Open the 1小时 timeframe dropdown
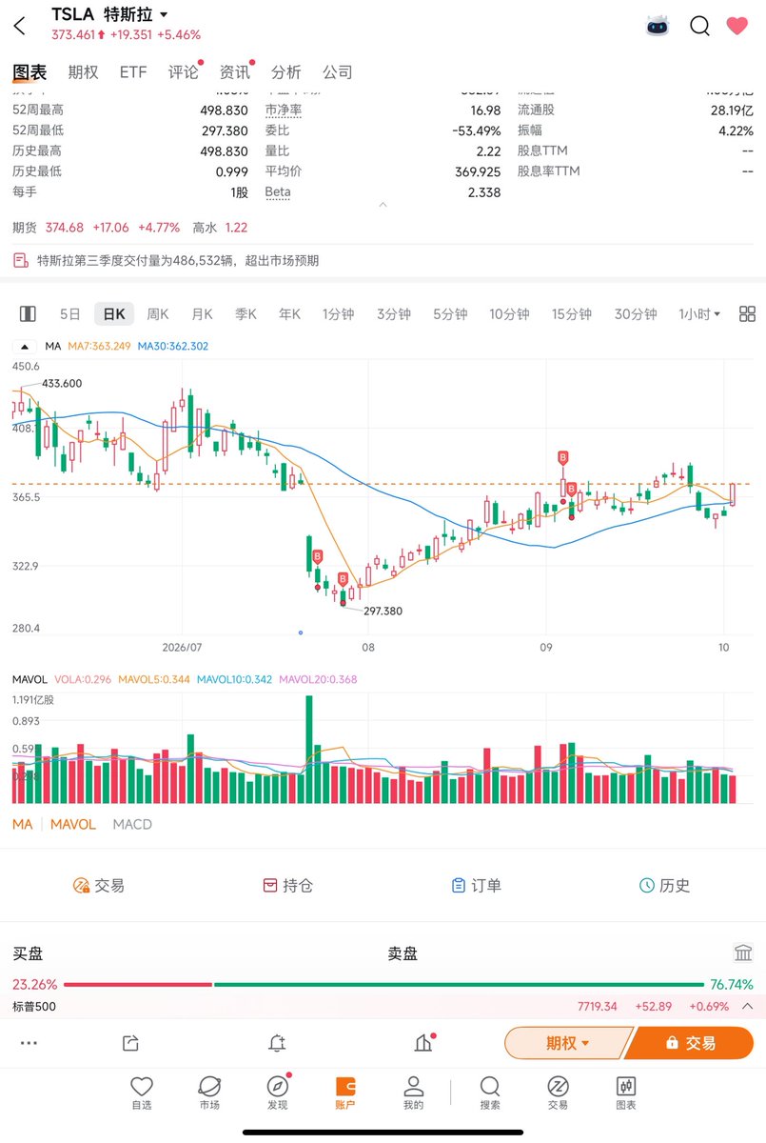 (x=699, y=314)
